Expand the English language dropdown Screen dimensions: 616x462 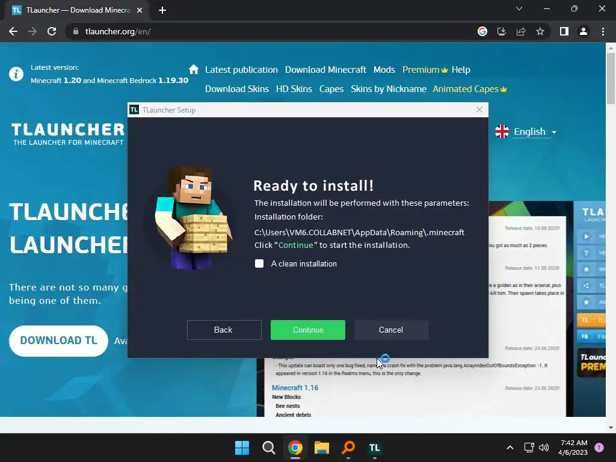[535, 132]
